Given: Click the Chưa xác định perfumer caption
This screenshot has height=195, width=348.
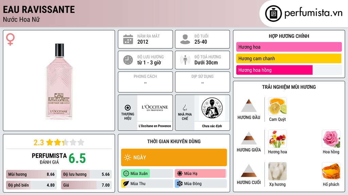Looking at the screenshot, I should 212,126.
